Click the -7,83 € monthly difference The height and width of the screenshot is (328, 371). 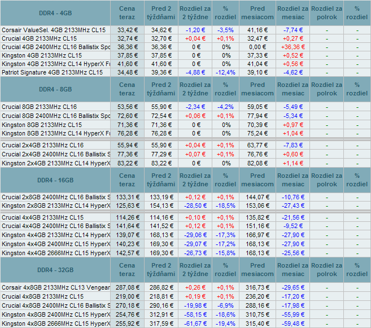(x=293, y=145)
